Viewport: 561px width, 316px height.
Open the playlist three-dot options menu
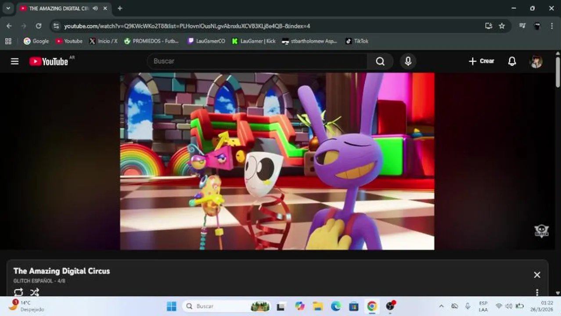(x=537, y=292)
